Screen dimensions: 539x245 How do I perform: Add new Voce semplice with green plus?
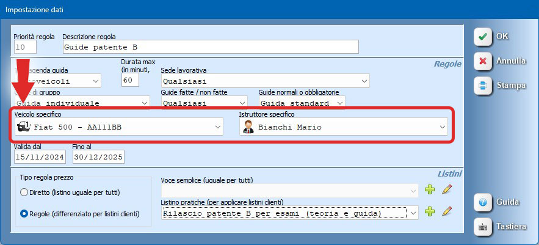430,191
